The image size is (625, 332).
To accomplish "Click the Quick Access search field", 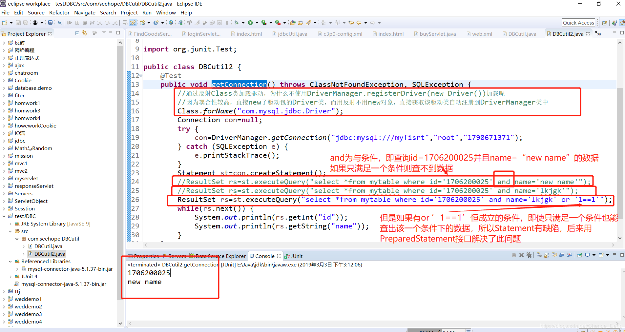I will [578, 23].
